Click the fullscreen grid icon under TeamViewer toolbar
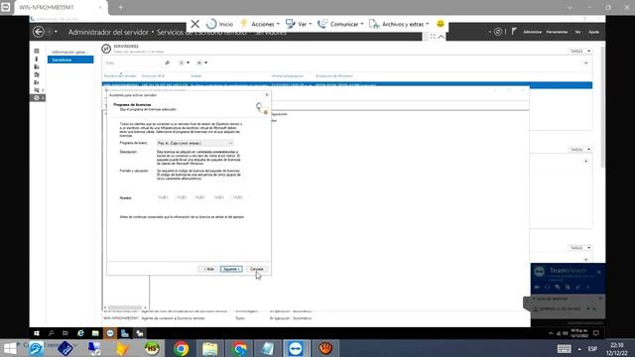This screenshot has width=635, height=357. pos(433,37)
